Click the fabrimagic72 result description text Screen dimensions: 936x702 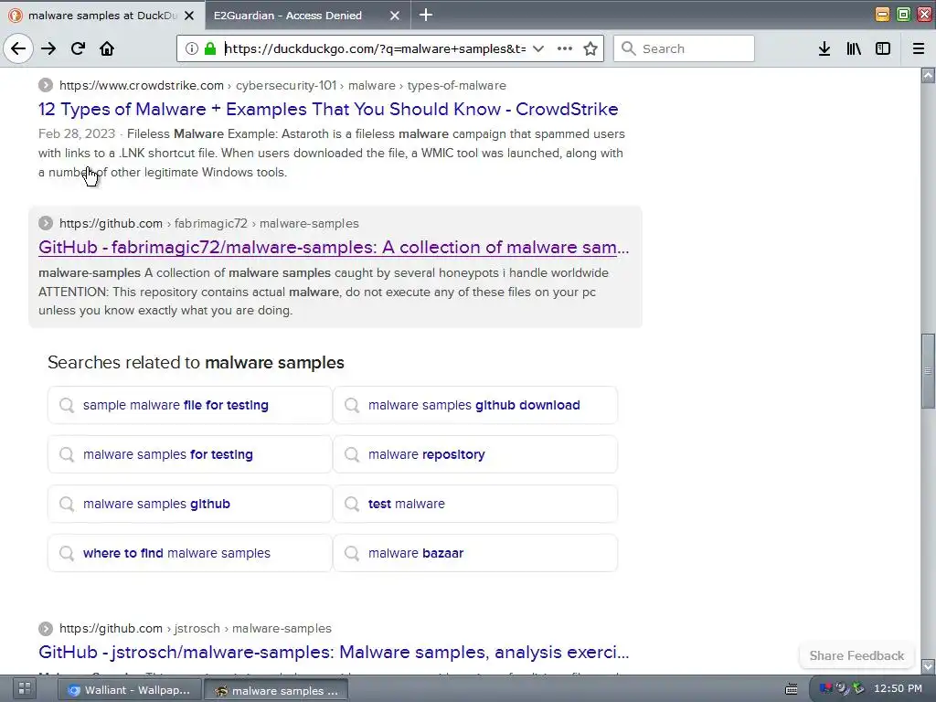pyautogui.click(x=324, y=292)
